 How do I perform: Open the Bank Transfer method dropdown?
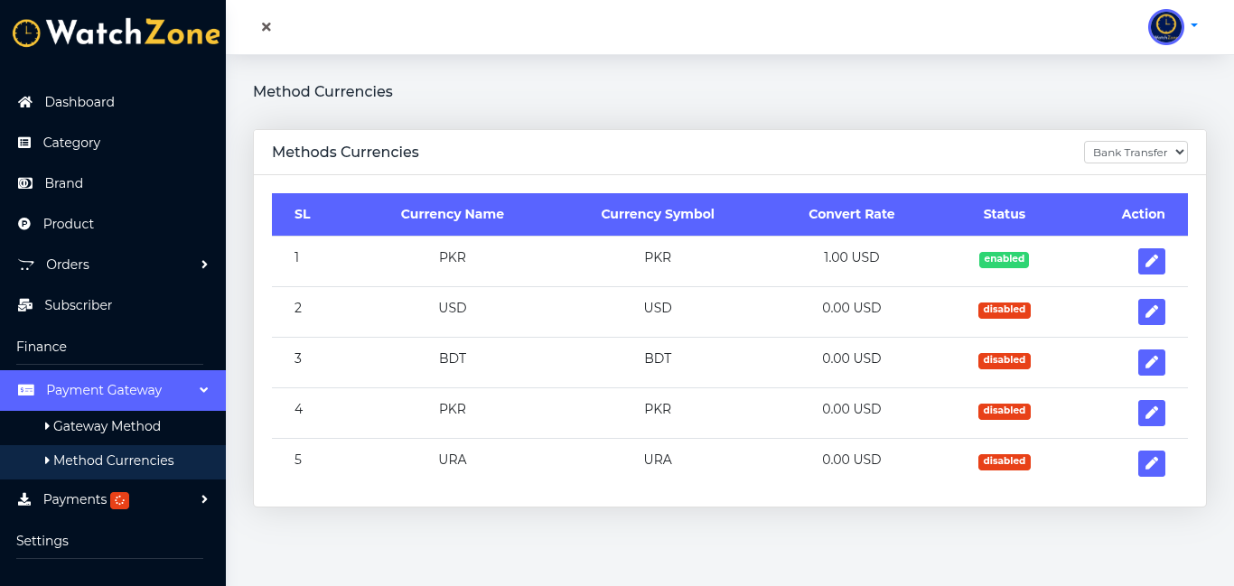[x=1136, y=153]
